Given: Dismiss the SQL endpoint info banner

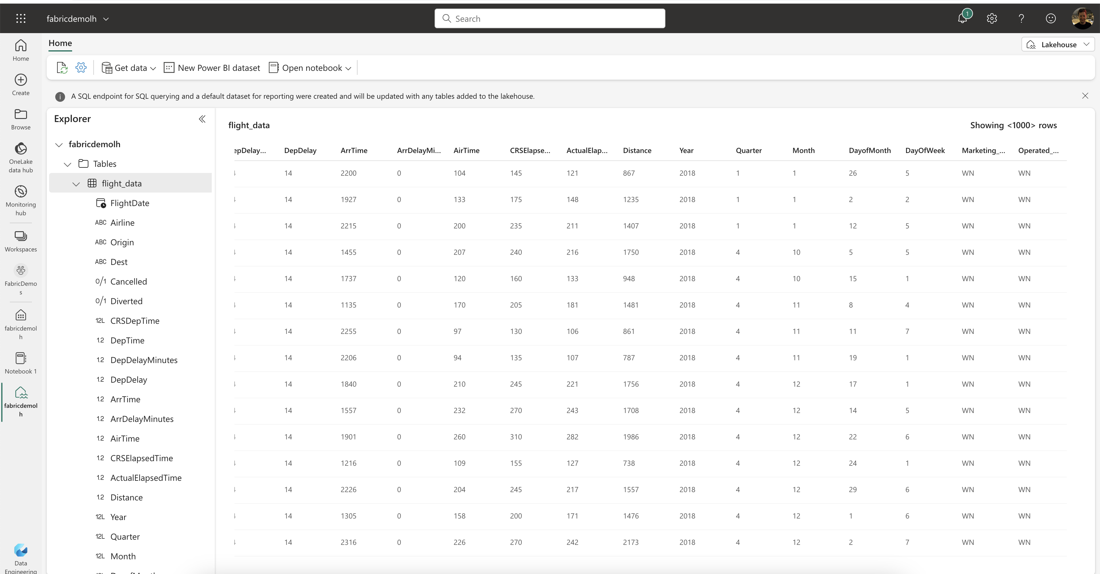Looking at the screenshot, I should coord(1085,96).
